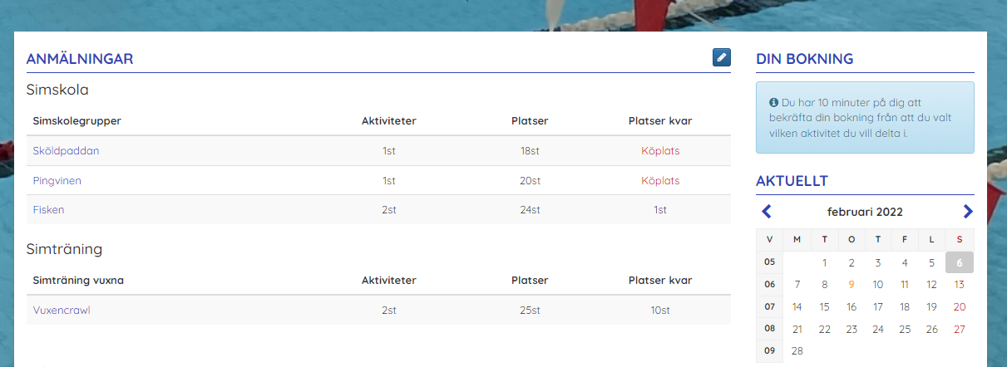Viewport: 1007px width, 367px height.
Task: Click the info icon in booking notice
Action: [773, 102]
